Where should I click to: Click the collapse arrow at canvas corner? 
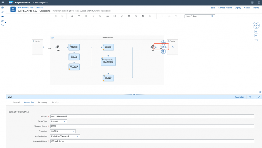(260, 92)
